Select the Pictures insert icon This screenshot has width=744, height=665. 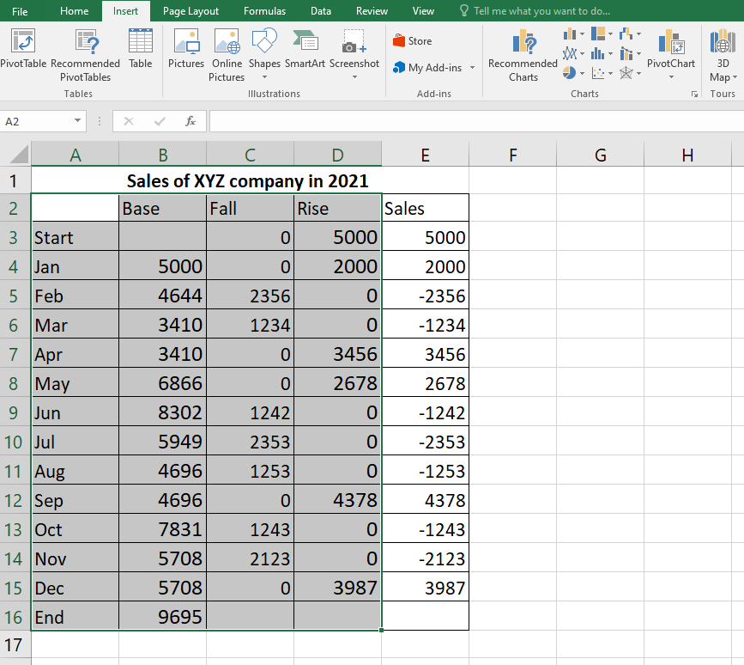pyautogui.click(x=186, y=50)
